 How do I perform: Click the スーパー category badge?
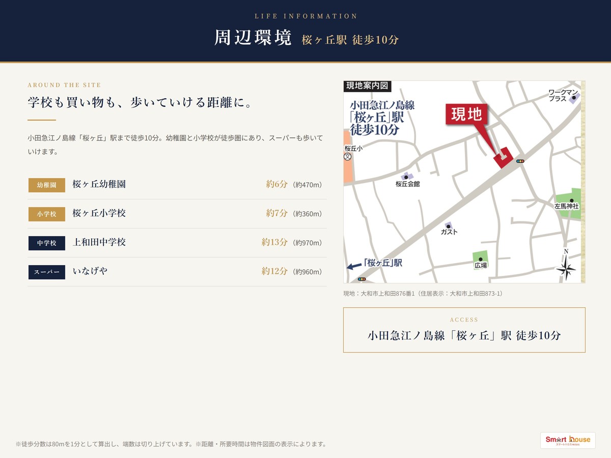click(47, 272)
